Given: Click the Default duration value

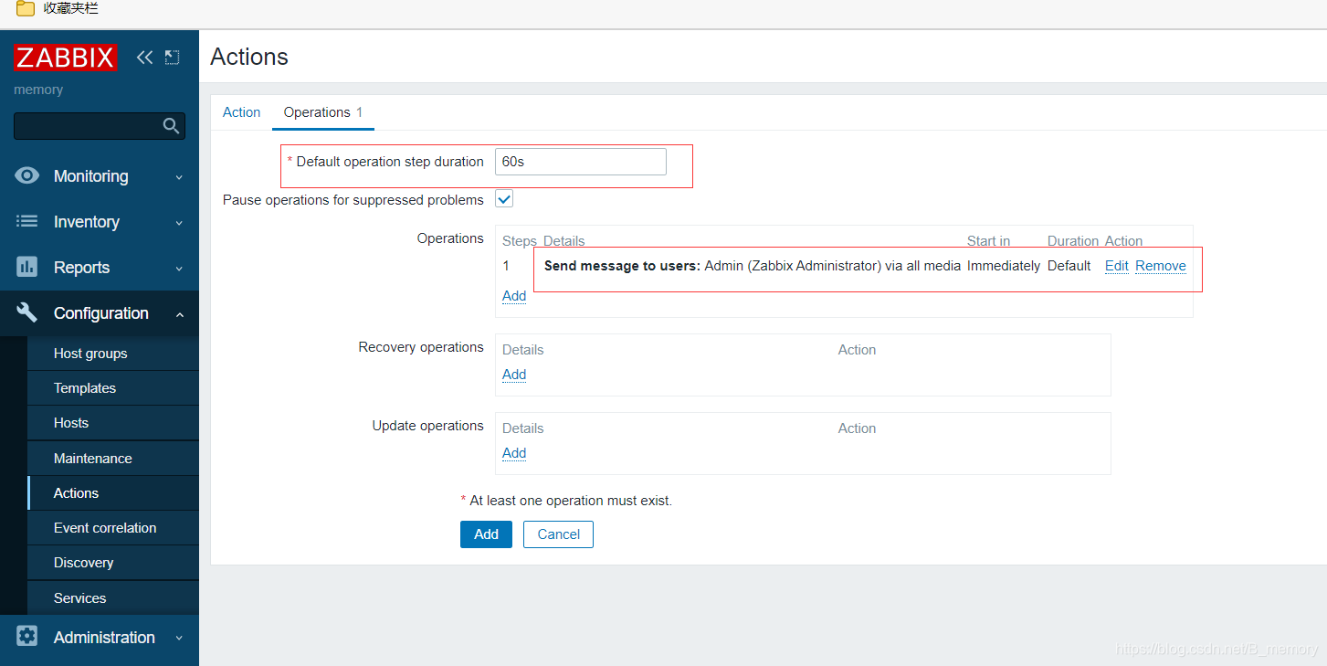Looking at the screenshot, I should tap(1069, 266).
